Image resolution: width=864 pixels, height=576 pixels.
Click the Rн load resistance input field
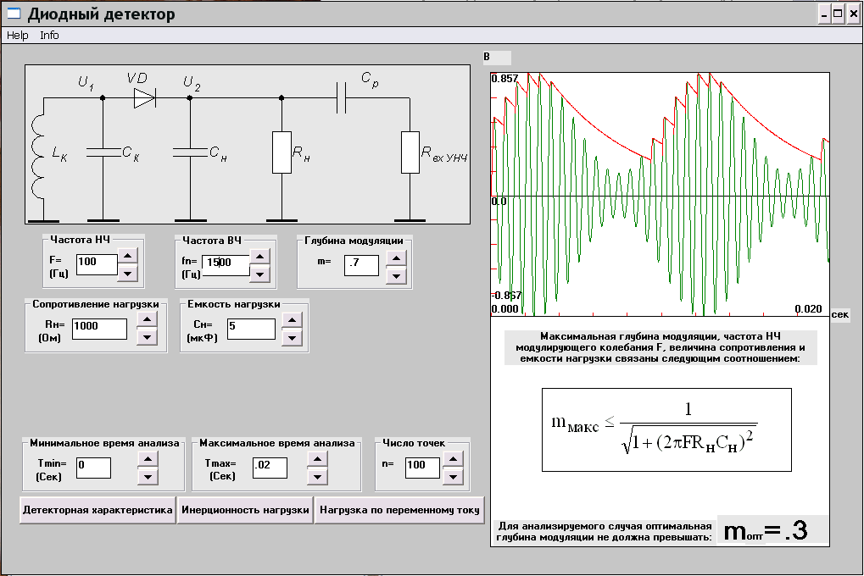[99, 328]
